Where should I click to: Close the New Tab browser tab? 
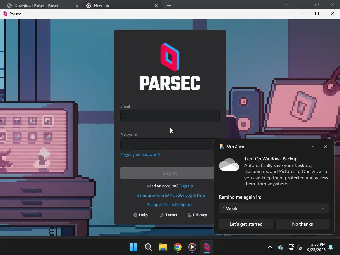click(x=156, y=6)
